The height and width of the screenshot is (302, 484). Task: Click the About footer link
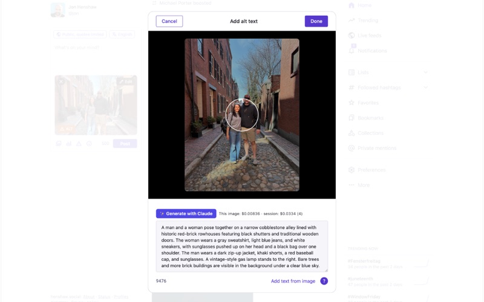[88, 297]
